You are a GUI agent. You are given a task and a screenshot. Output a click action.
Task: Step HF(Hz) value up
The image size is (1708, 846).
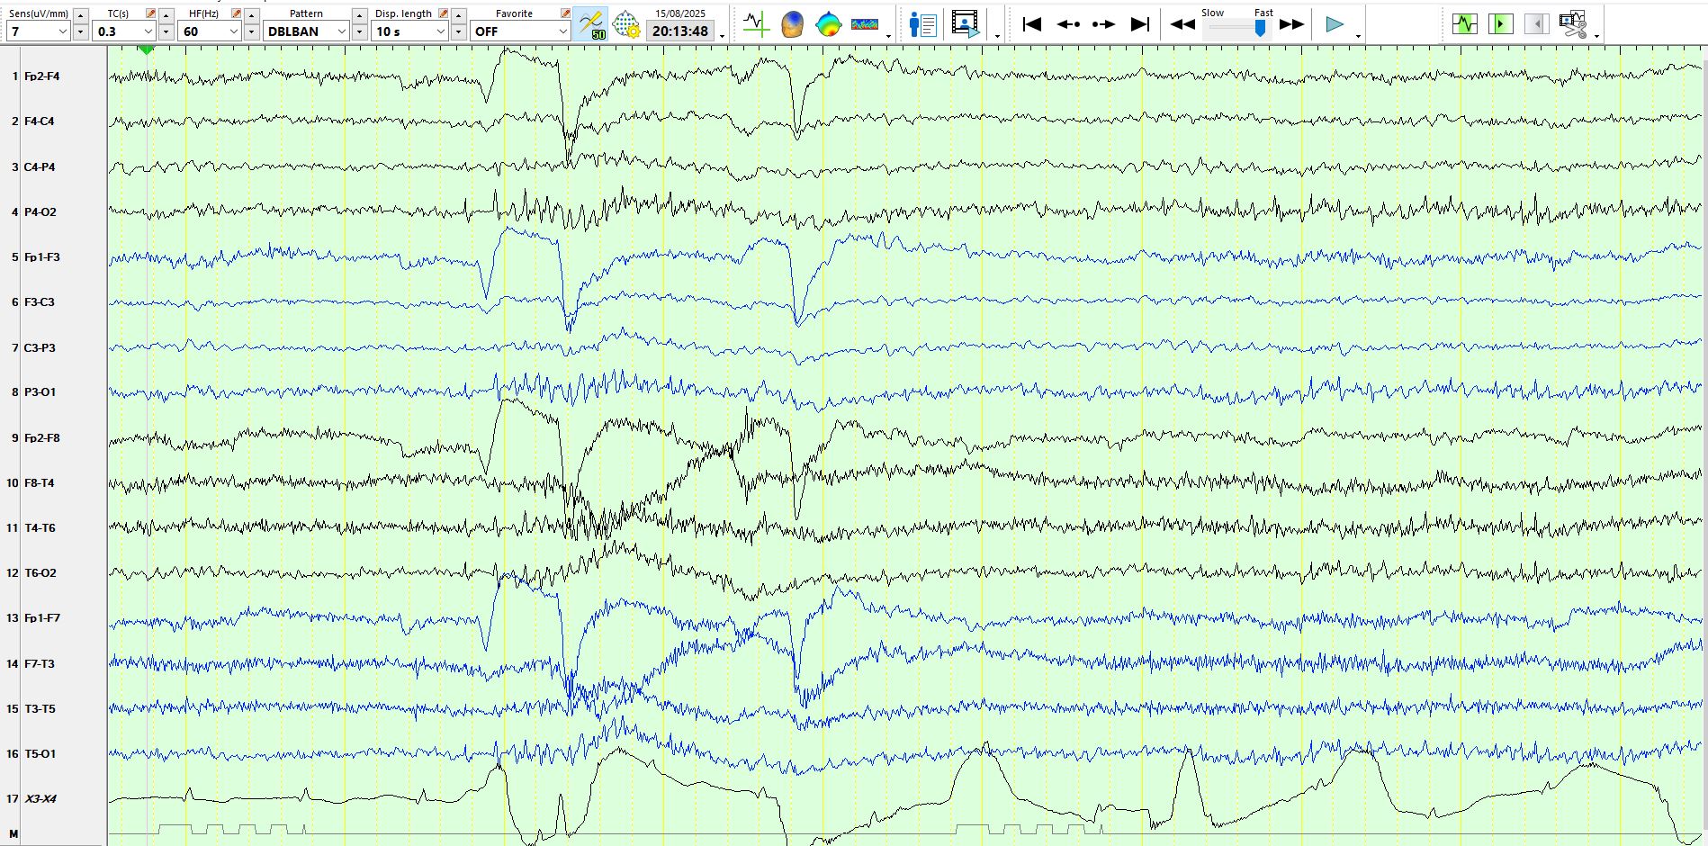click(x=252, y=15)
